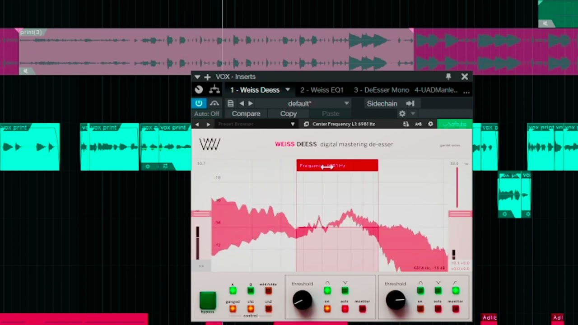
Task: Toggle the mid/side LED button
Action: click(x=268, y=291)
